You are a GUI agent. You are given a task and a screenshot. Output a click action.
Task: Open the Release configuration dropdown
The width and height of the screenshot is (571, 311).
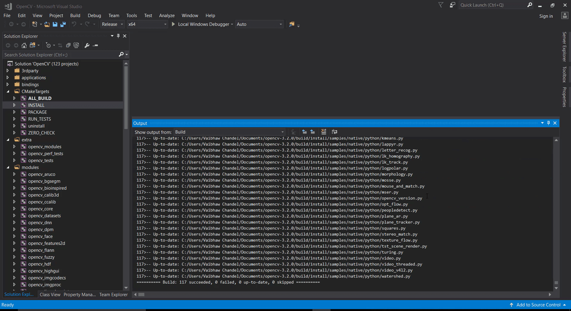[x=122, y=24]
